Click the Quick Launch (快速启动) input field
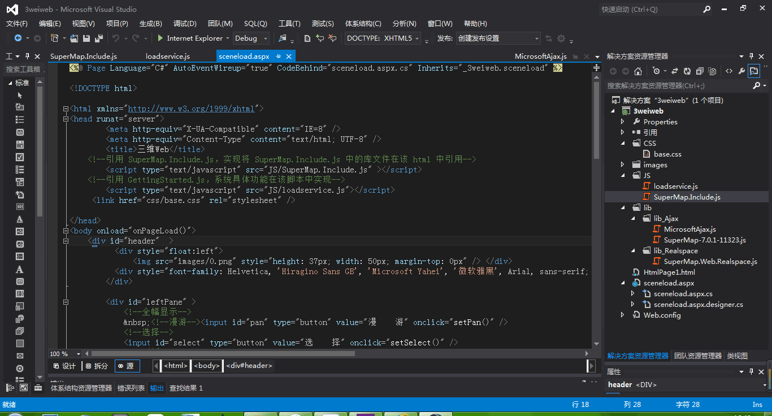 point(650,10)
